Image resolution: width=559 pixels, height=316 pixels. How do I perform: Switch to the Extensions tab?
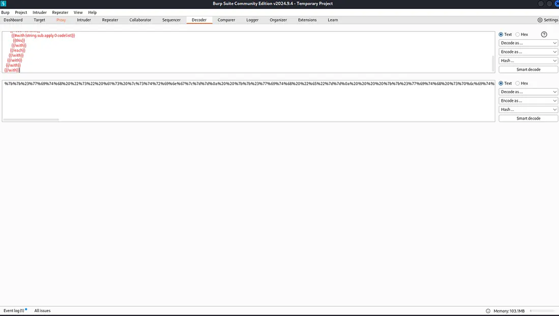(307, 20)
